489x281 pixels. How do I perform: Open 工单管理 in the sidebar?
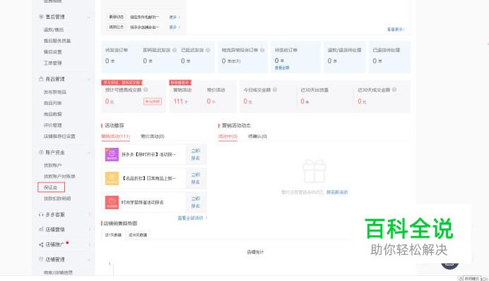(x=53, y=63)
